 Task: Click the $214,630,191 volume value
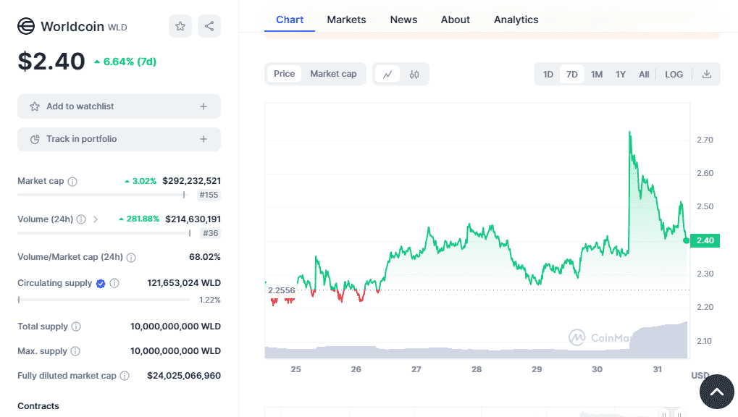[x=193, y=219]
